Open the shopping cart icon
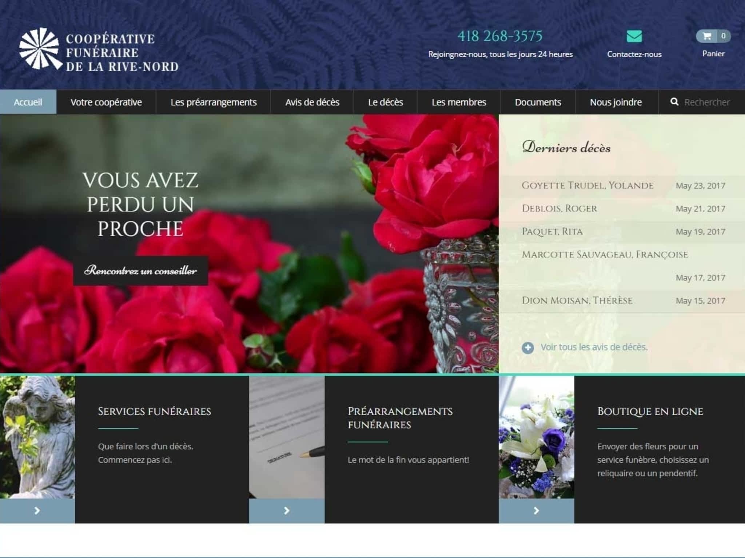 707,36
